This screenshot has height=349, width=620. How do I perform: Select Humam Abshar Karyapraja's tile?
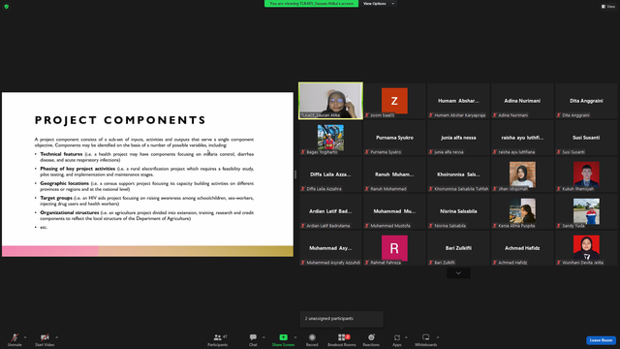458,101
